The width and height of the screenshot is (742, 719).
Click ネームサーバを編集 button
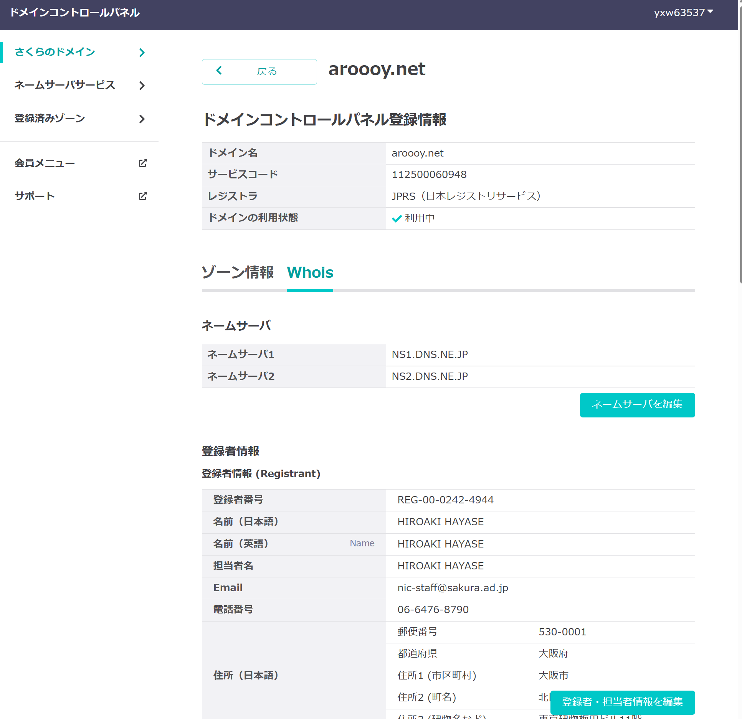pyautogui.click(x=637, y=404)
